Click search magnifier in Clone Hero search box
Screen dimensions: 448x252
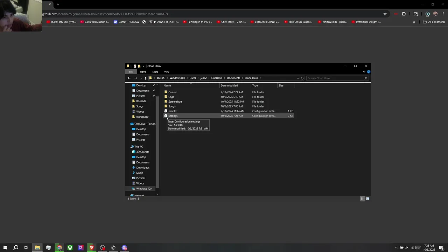(365, 78)
